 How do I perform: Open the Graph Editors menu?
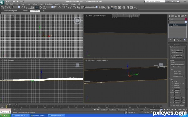[49, 4]
